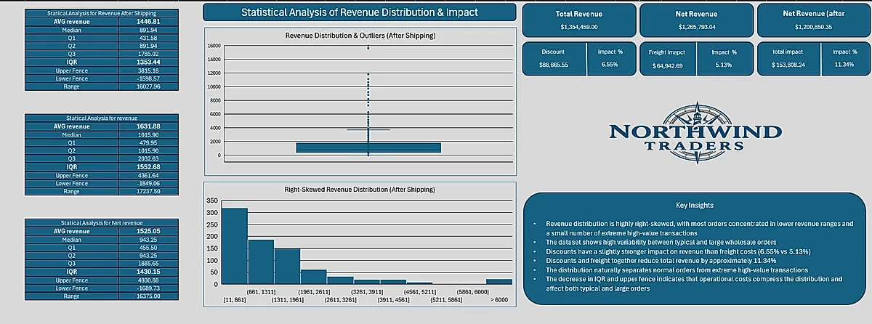Click the IQR value 1353.44

click(x=148, y=62)
